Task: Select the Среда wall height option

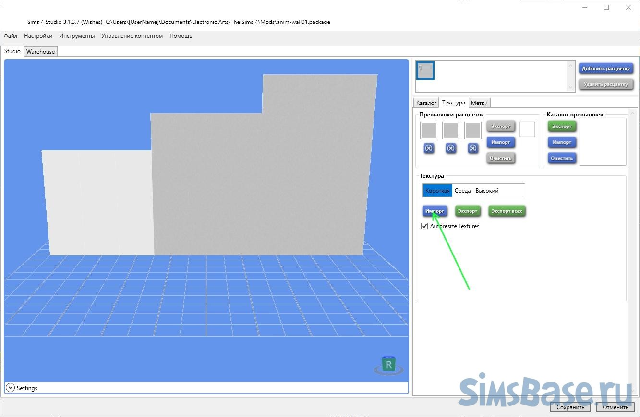Action: (462, 191)
